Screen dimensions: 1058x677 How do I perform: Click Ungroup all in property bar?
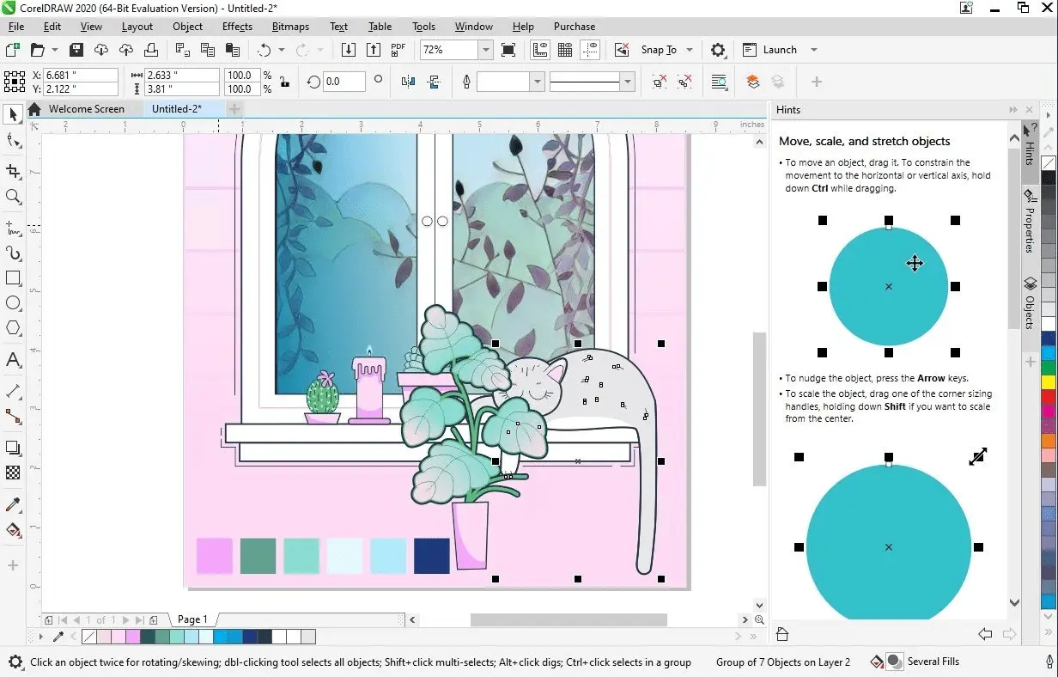(684, 82)
